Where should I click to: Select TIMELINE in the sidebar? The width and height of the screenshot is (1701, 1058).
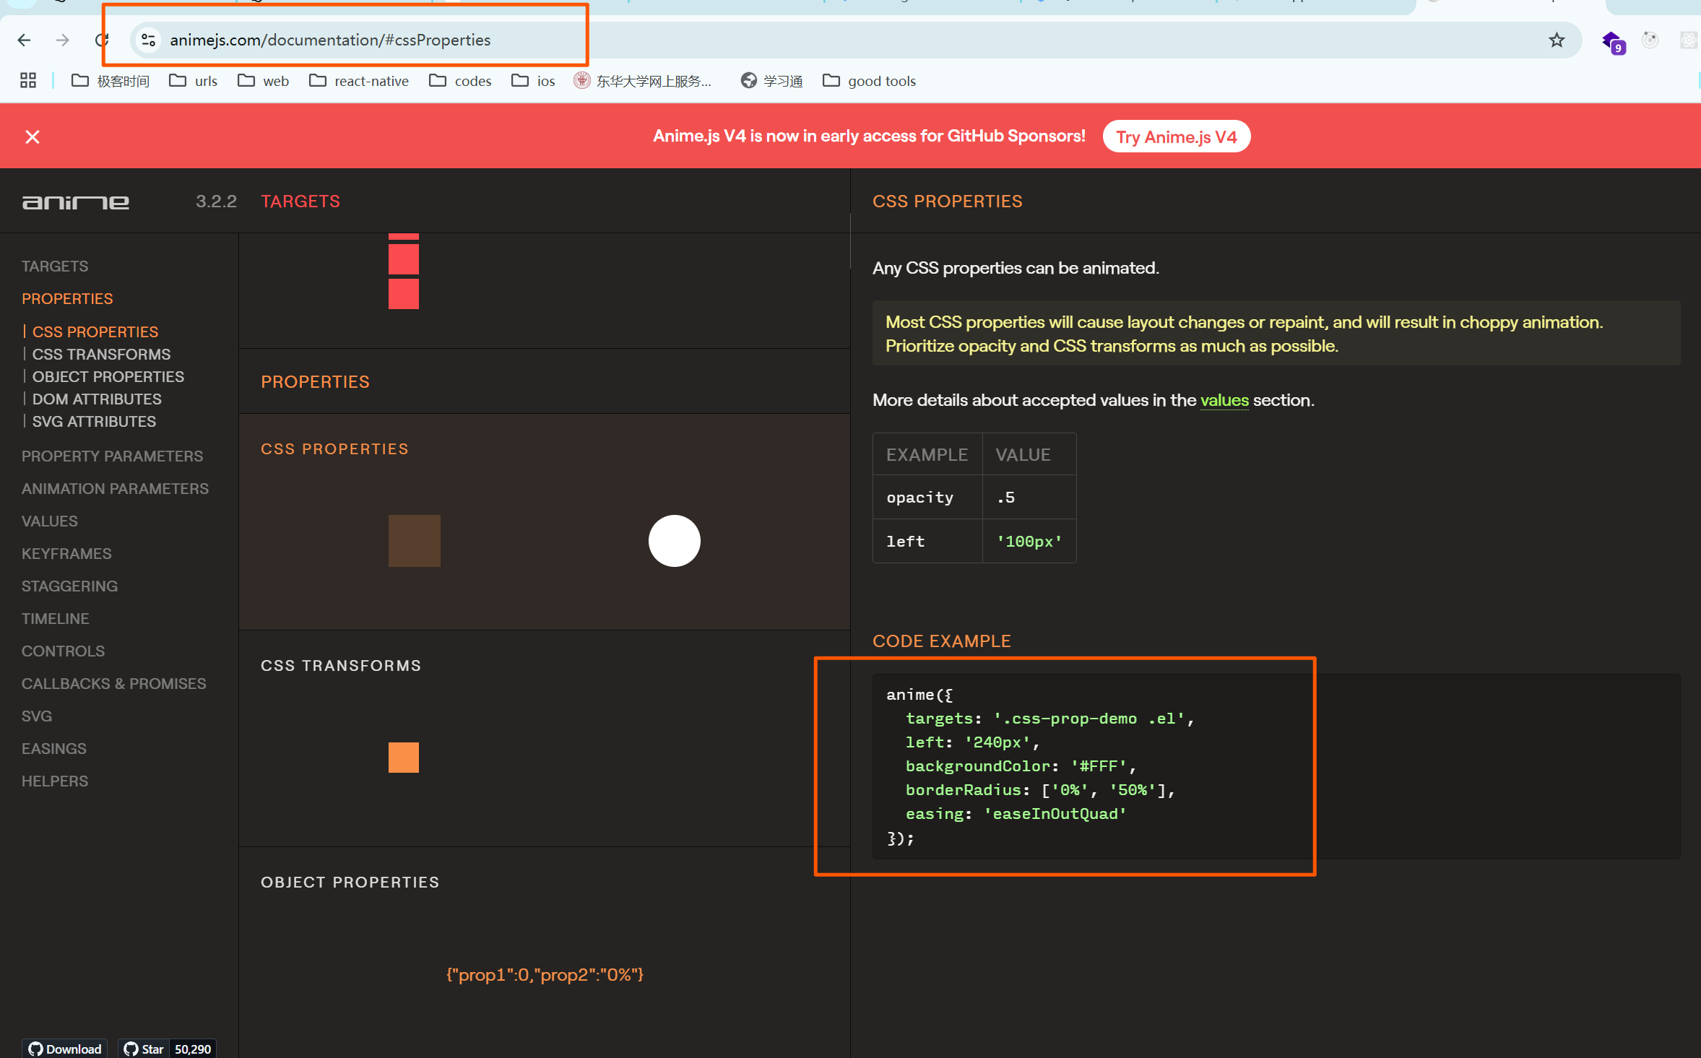tap(56, 619)
